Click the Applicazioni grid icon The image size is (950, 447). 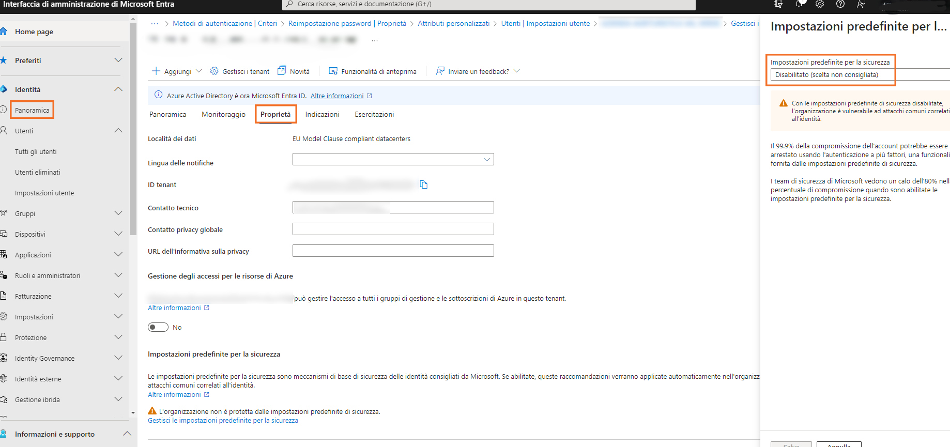coord(4,254)
